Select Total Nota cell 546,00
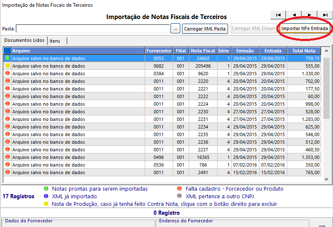Viewport: 333px width, 227px height. pos(304,134)
